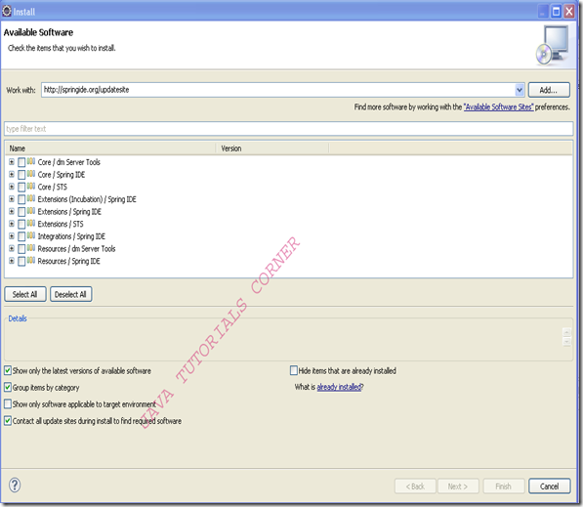The image size is (583, 507).
Task: Select the Core / Spring IDE row text
Action: (62, 175)
